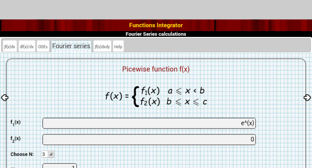Open the ∫f(x)dx integral tab
The image size is (312, 168).
tap(10, 47)
